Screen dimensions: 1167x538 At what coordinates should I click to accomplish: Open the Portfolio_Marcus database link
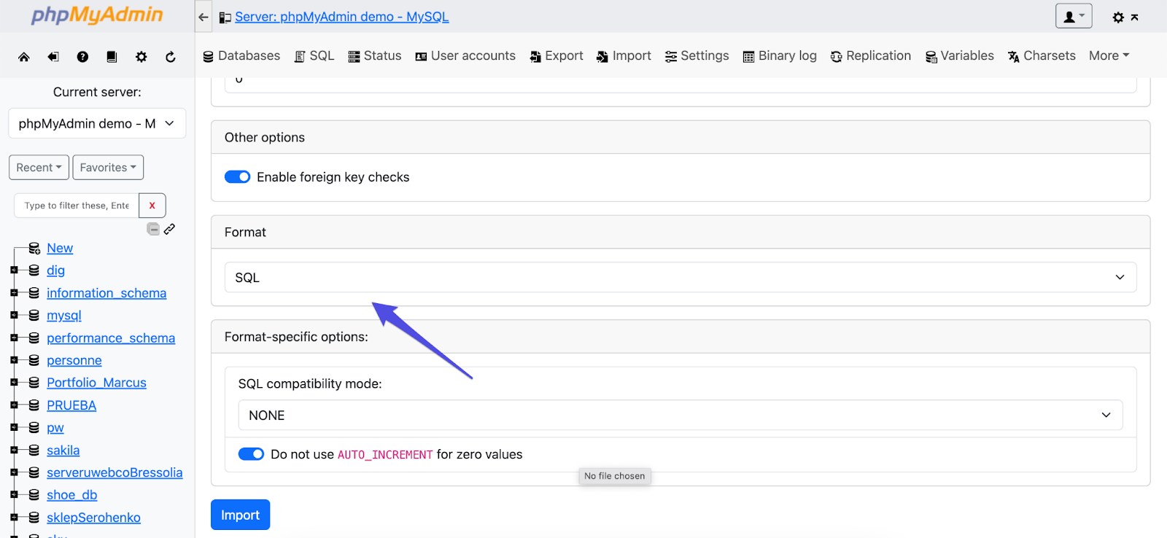pyautogui.click(x=96, y=383)
